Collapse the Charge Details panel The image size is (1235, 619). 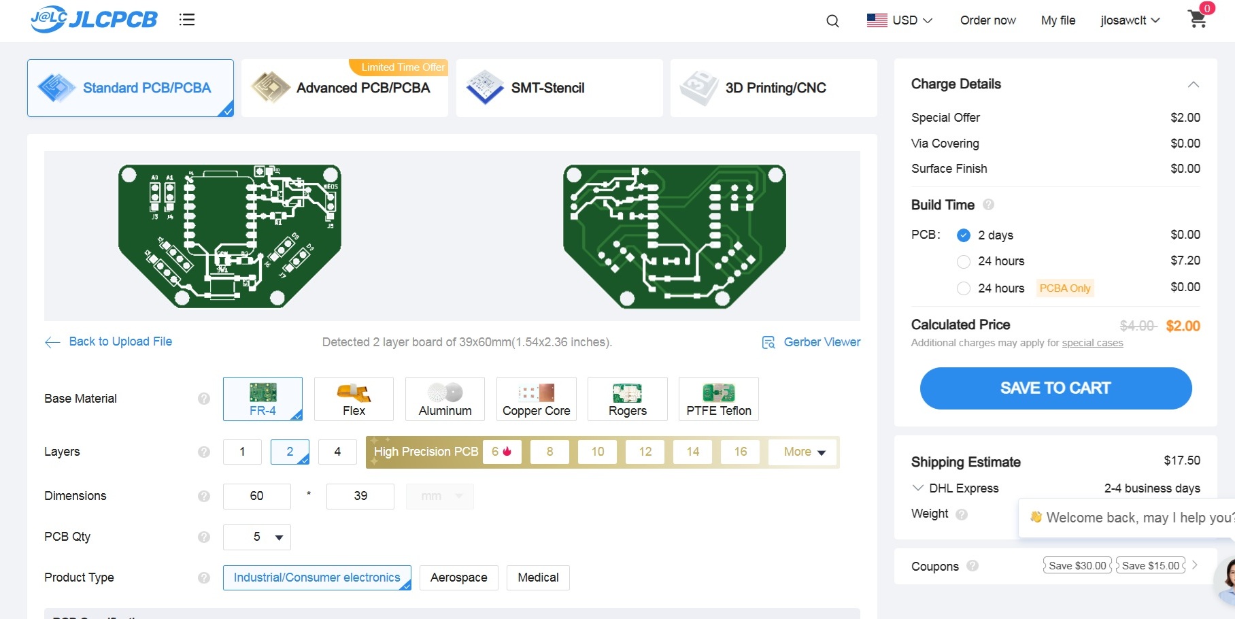click(1193, 84)
